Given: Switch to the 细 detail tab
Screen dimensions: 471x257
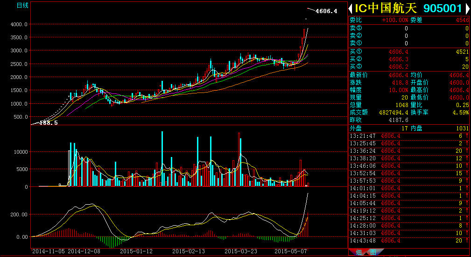Looking at the screenshot, I should click(x=359, y=252).
